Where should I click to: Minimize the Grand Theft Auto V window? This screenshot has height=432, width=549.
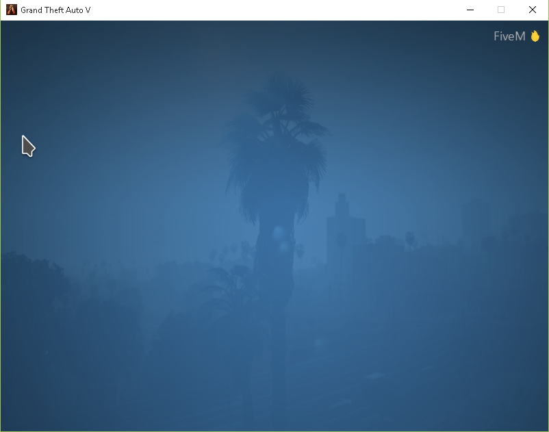470,10
